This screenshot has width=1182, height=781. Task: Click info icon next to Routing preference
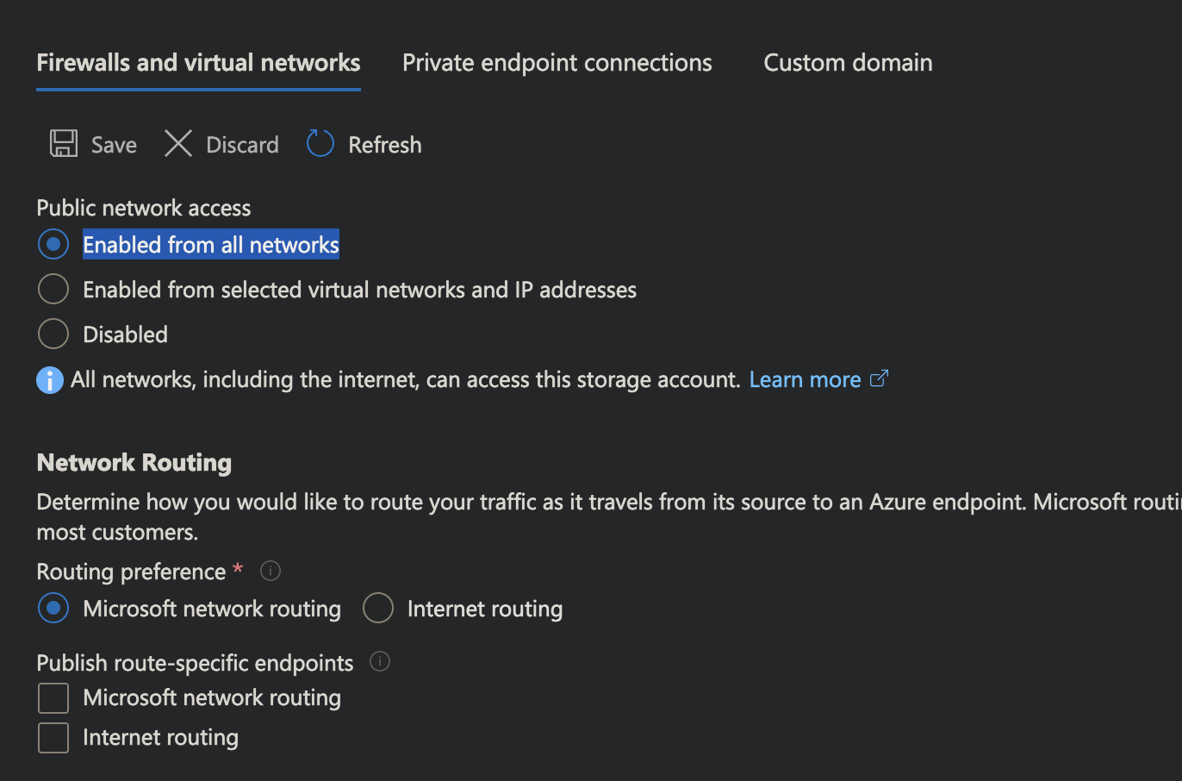pyautogui.click(x=271, y=571)
